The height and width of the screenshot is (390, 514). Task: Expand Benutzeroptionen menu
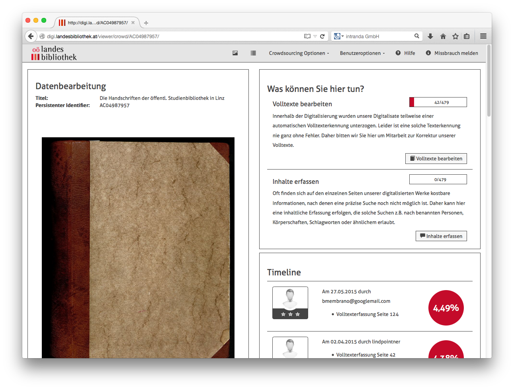click(362, 53)
